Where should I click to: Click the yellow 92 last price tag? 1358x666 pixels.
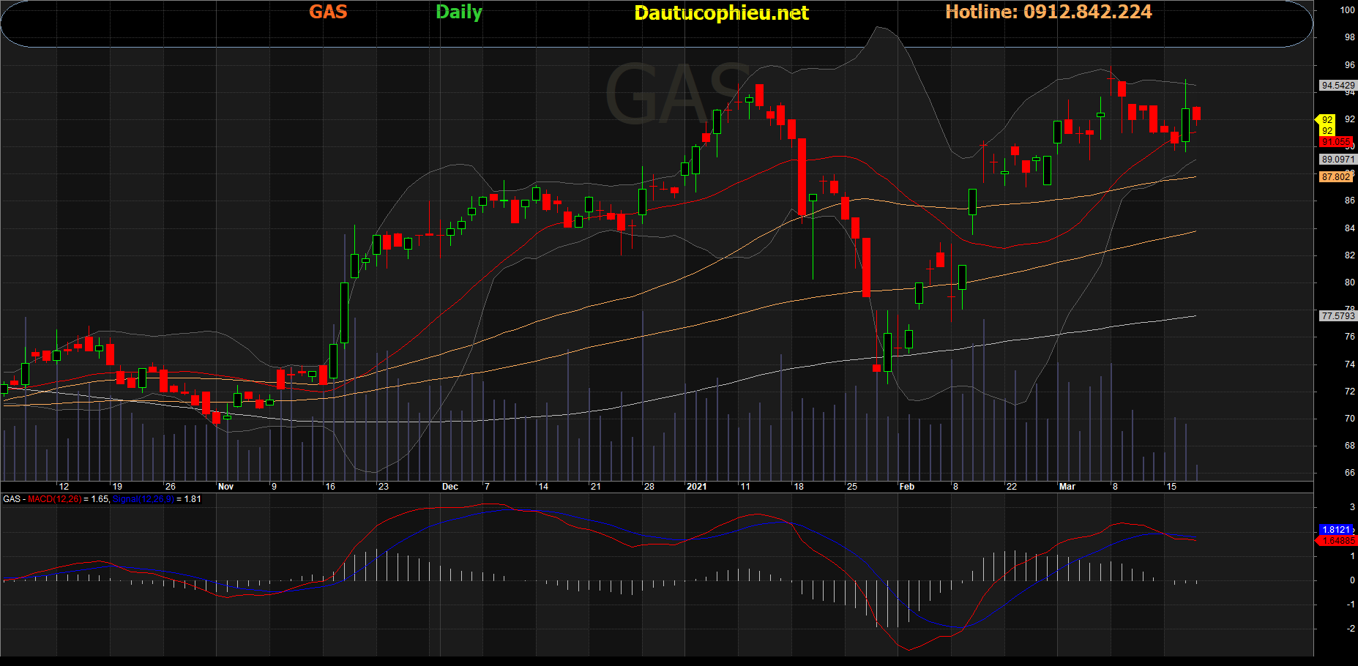click(x=1327, y=120)
